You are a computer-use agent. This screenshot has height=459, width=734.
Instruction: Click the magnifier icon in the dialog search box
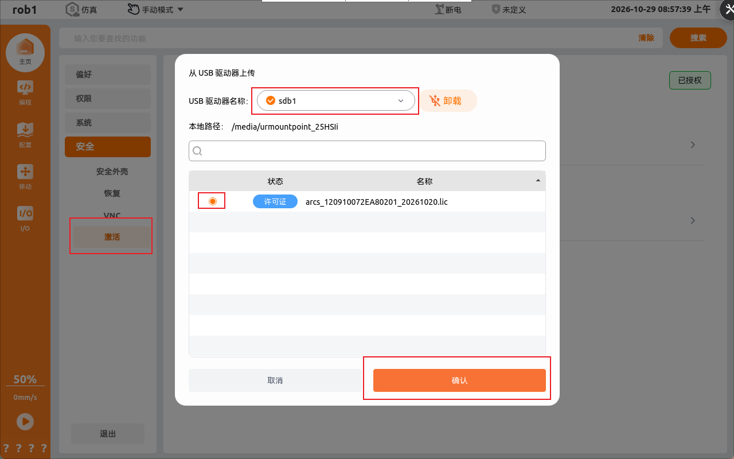pyautogui.click(x=197, y=151)
